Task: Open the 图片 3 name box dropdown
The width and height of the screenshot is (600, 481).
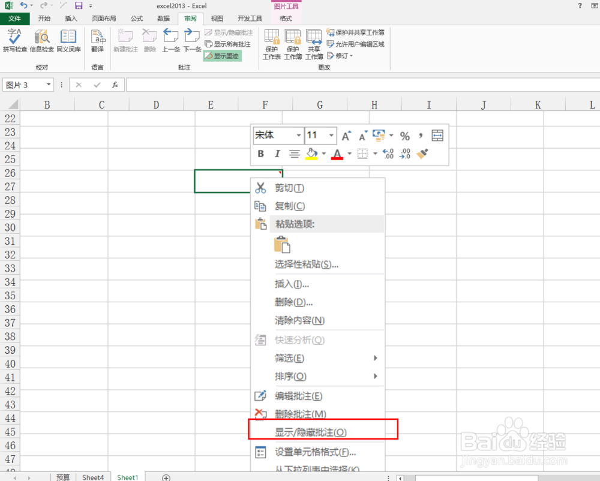Action: [x=49, y=85]
